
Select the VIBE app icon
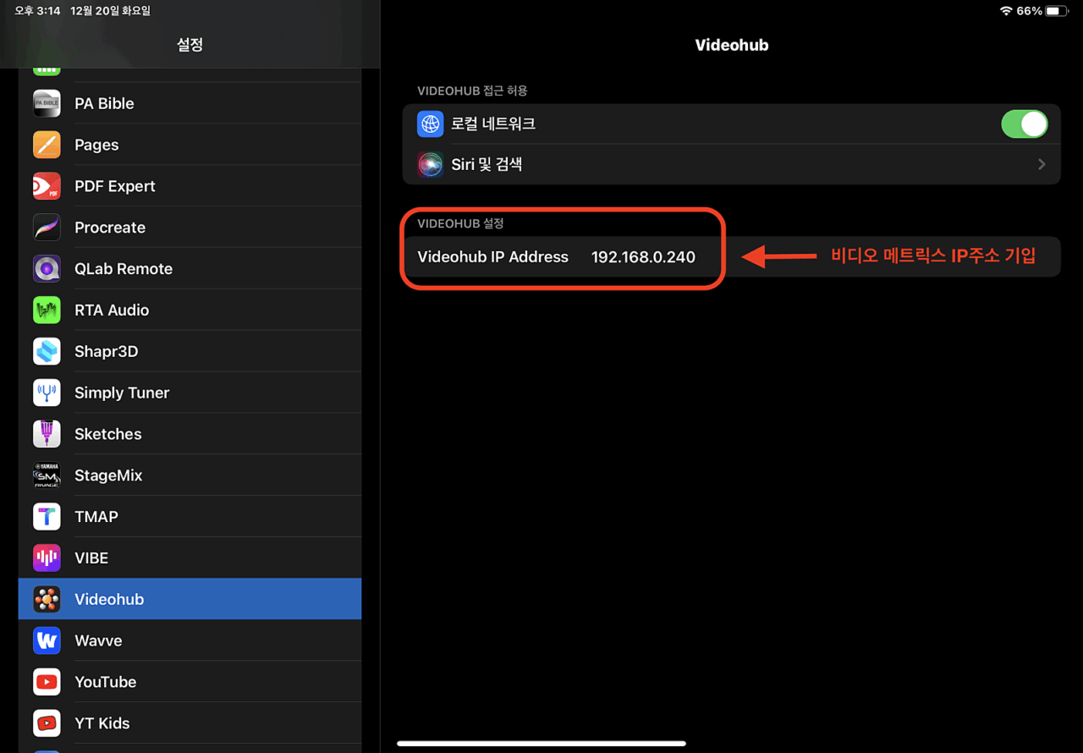[47, 558]
